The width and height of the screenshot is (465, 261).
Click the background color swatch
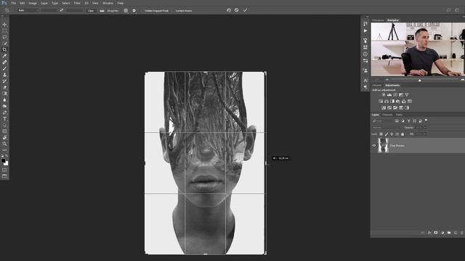[x=7, y=164]
